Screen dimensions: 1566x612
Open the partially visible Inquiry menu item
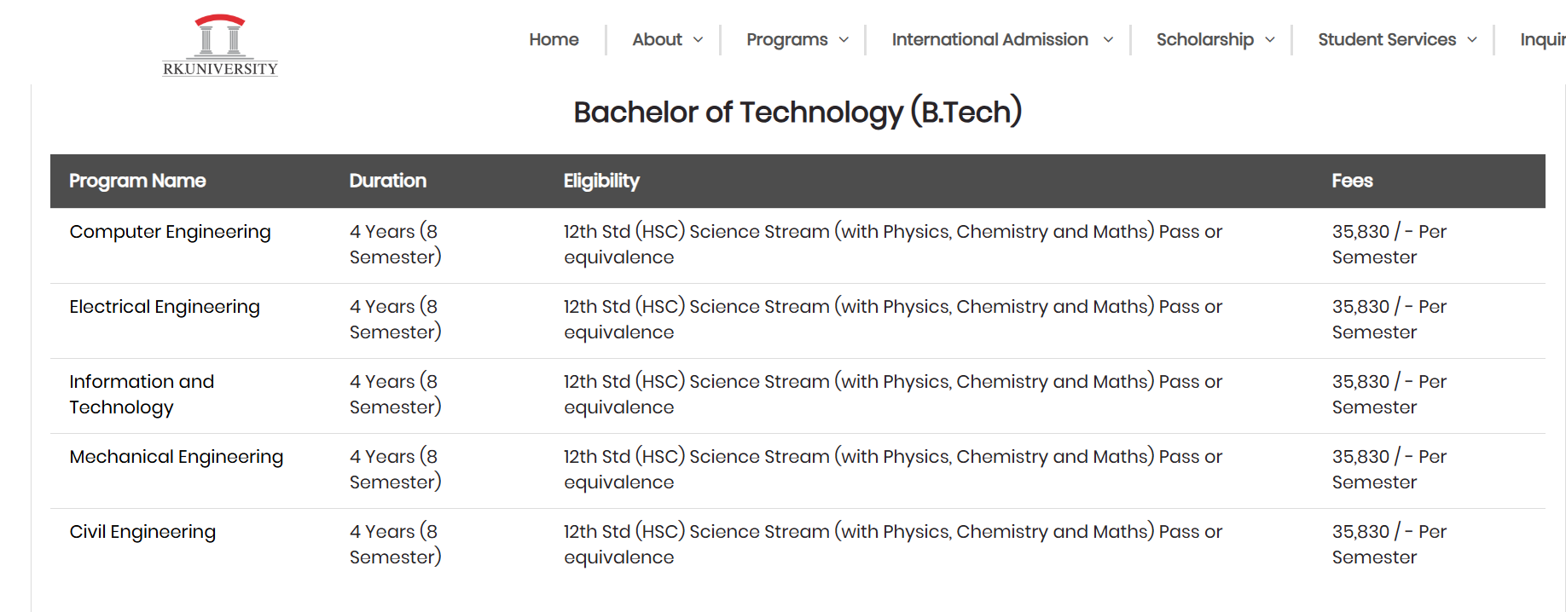pos(1542,39)
